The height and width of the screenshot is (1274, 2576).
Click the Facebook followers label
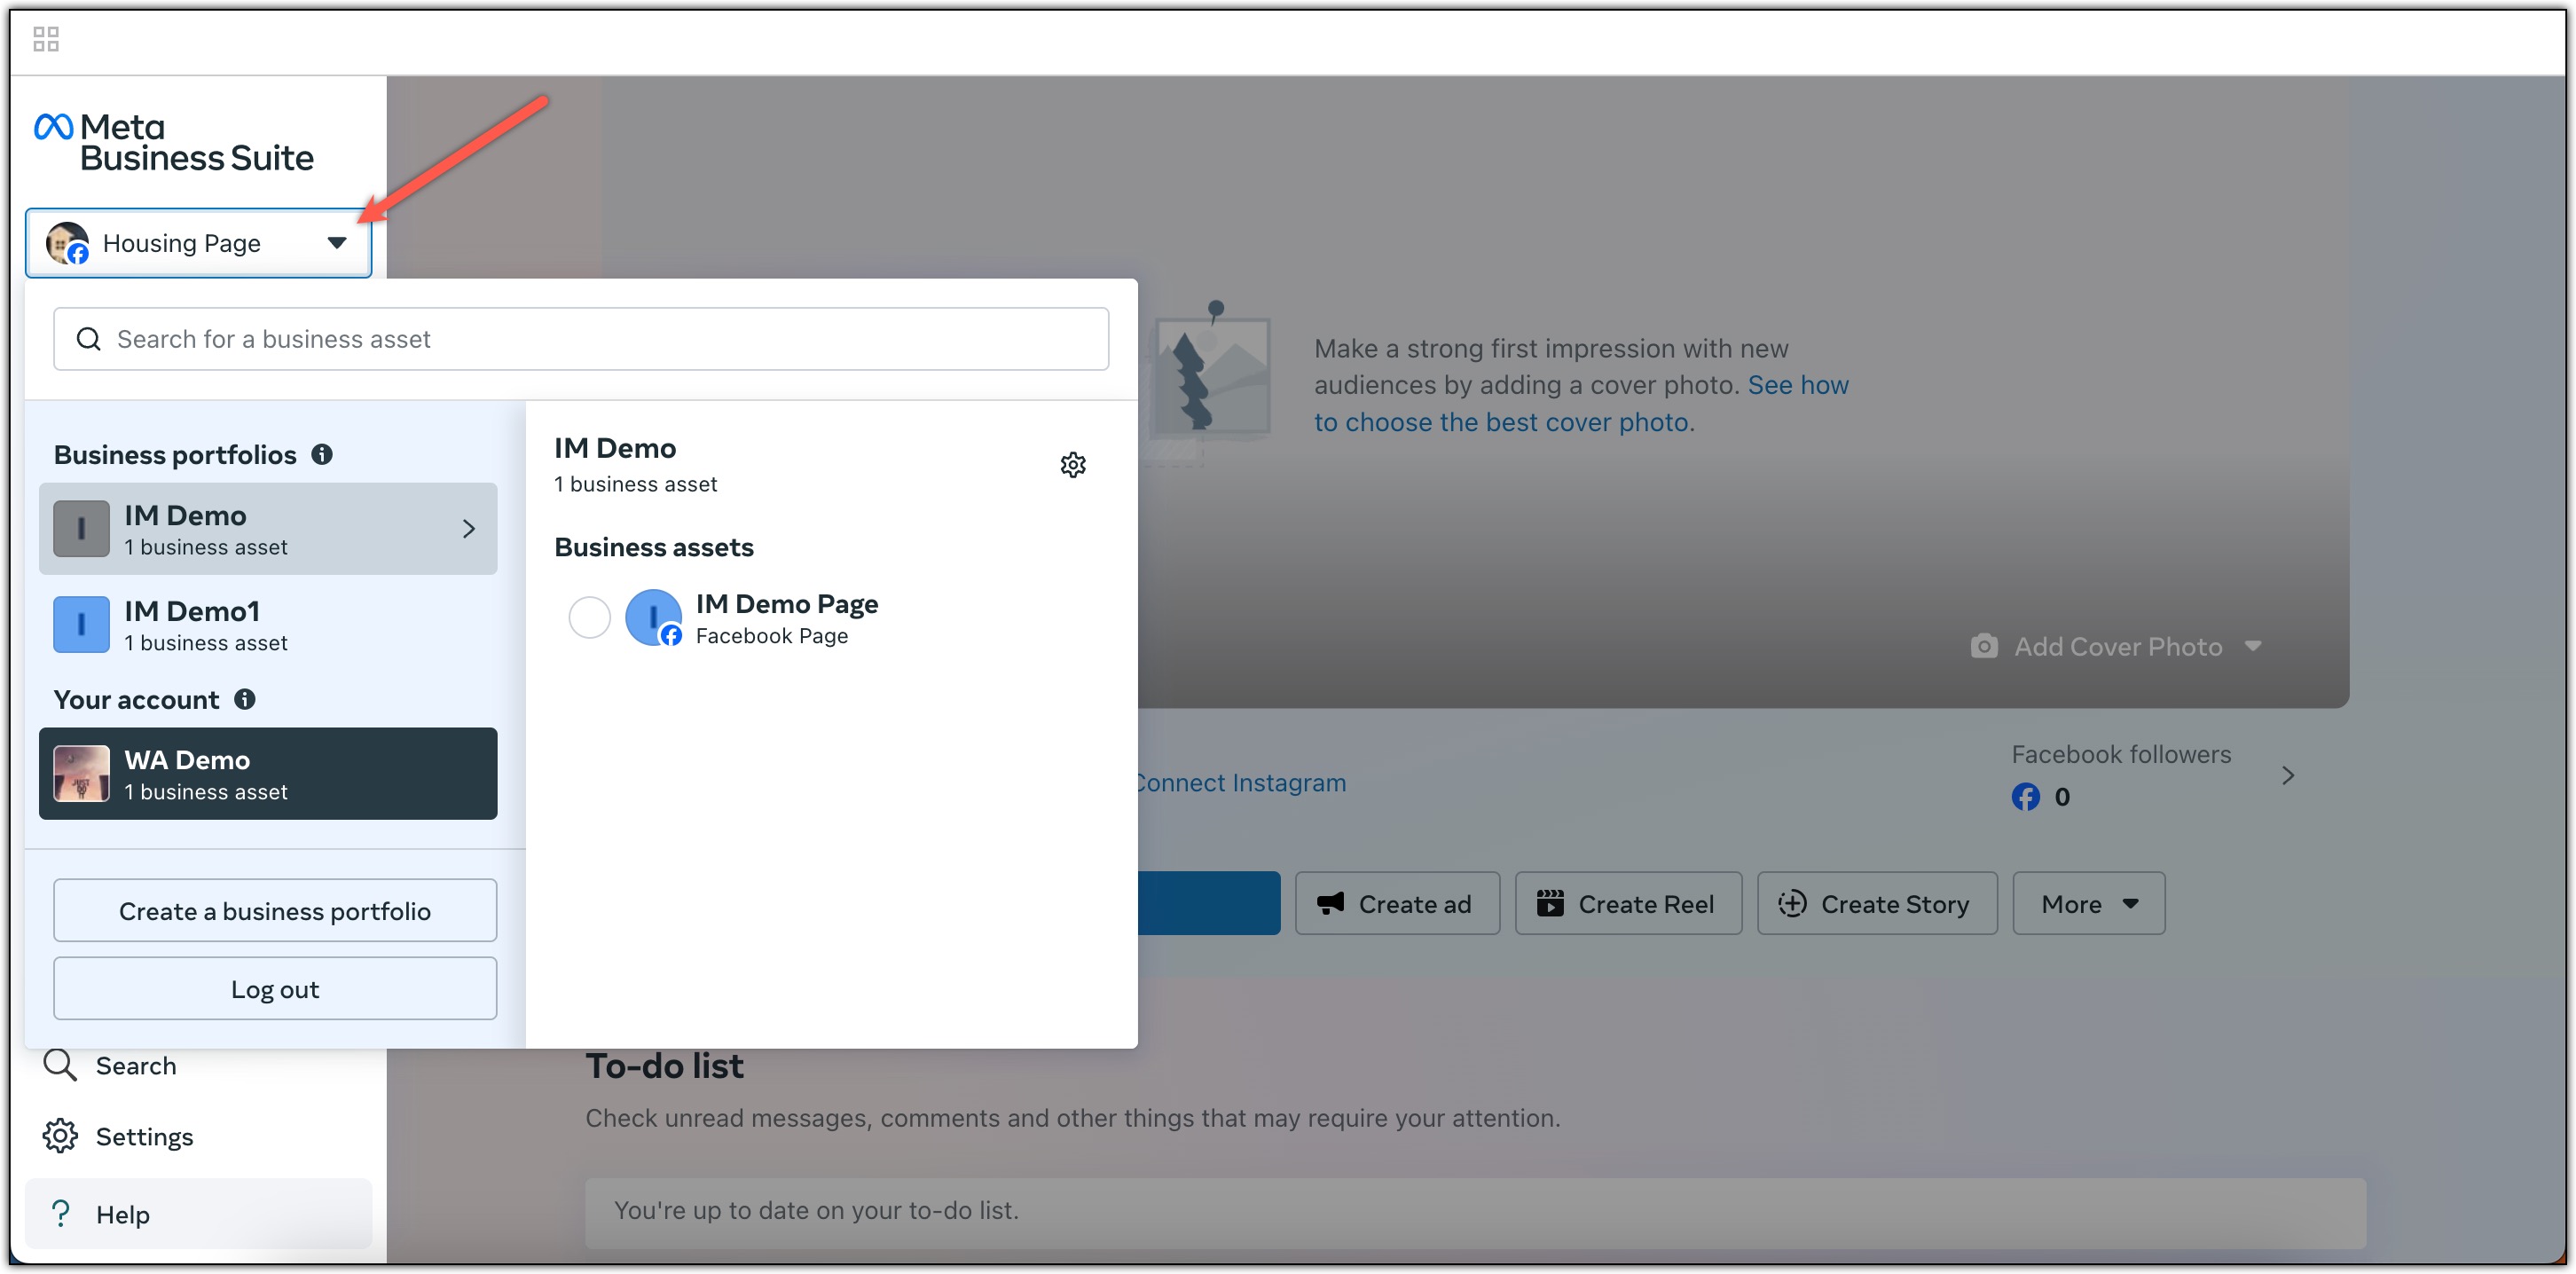pos(2121,755)
